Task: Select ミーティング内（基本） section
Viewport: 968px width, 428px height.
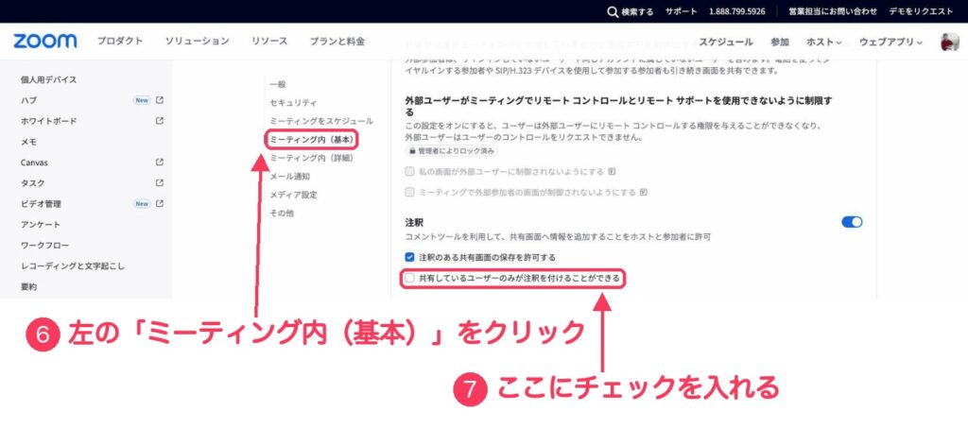Action: 312,140
